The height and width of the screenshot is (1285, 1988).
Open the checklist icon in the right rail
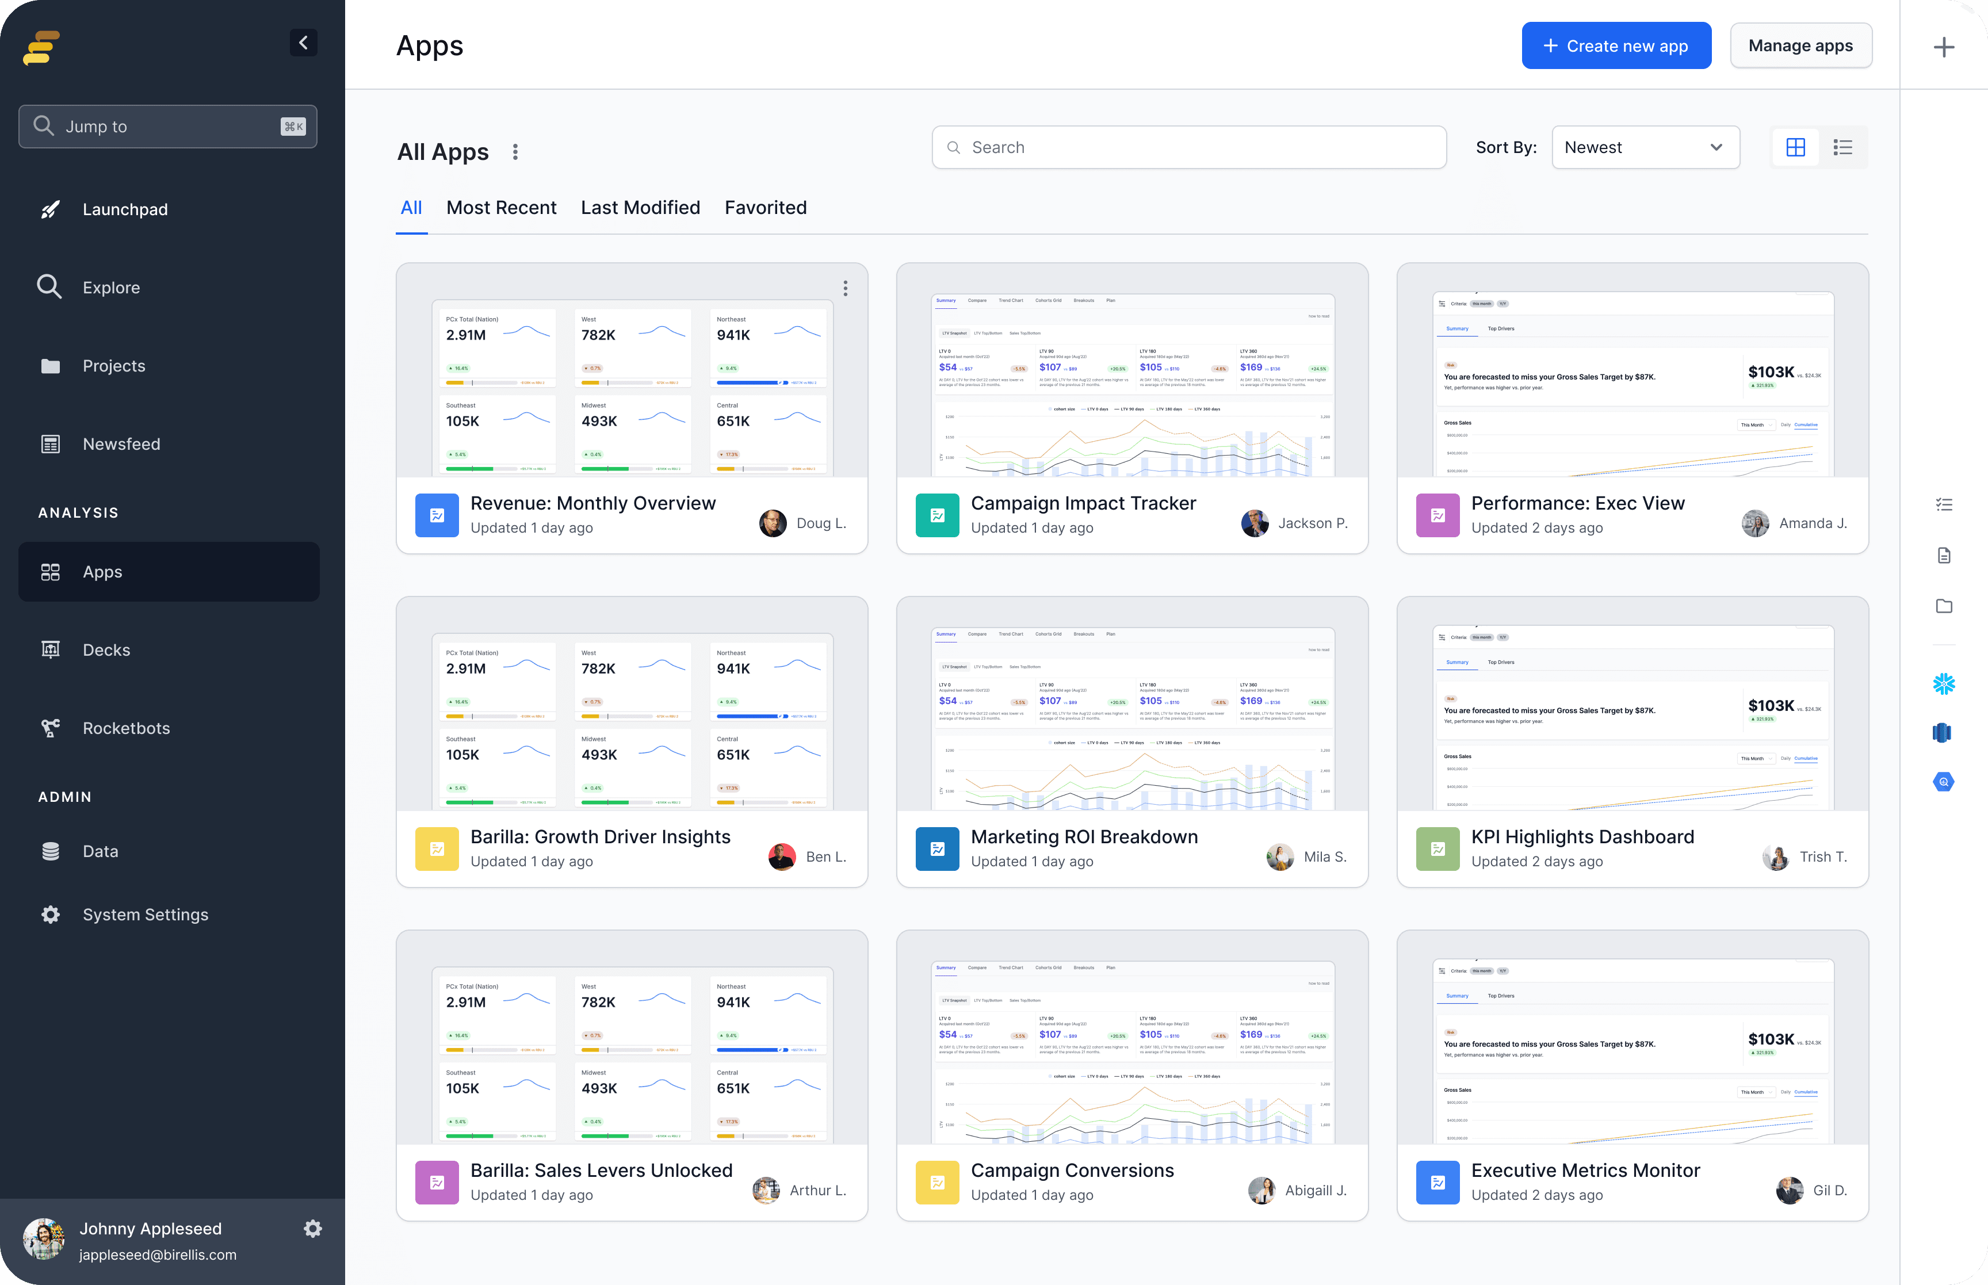click(1943, 504)
